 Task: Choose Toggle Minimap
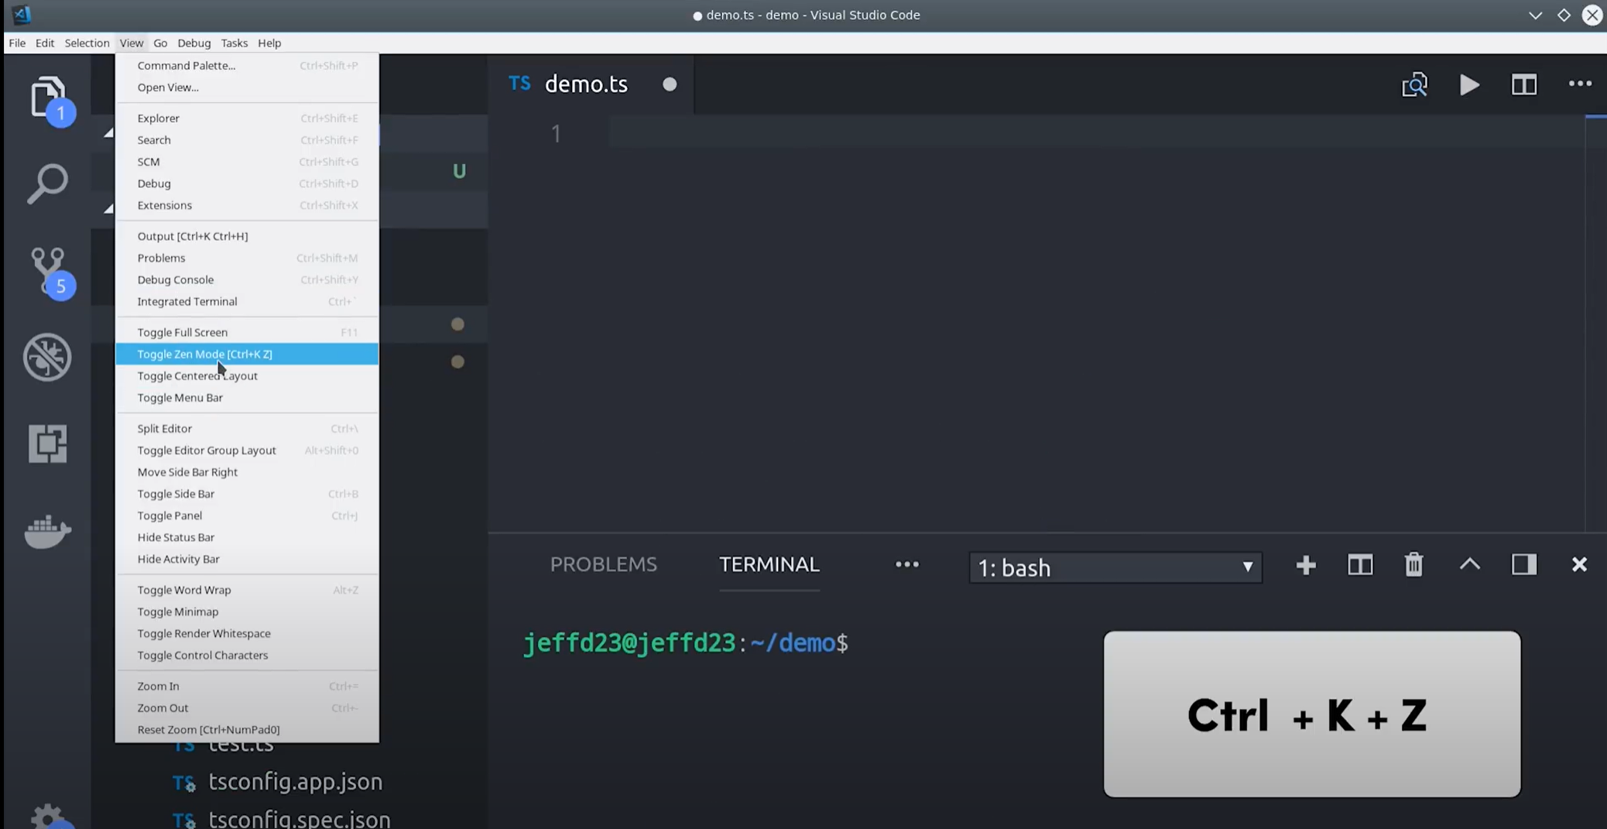(x=247, y=611)
